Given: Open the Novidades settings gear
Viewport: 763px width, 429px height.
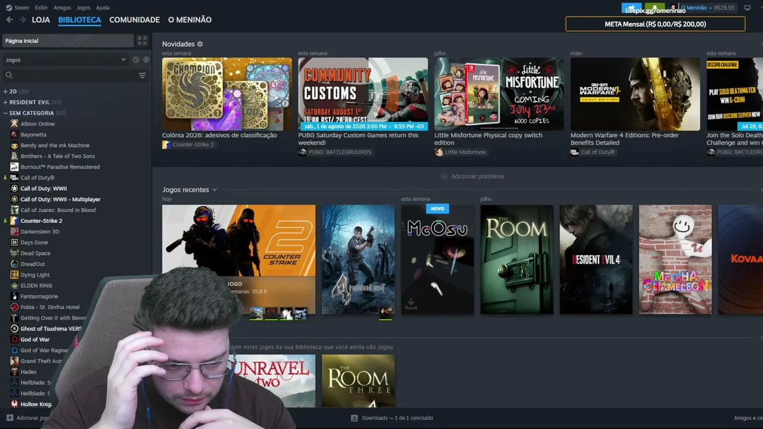Looking at the screenshot, I should pyautogui.click(x=200, y=44).
